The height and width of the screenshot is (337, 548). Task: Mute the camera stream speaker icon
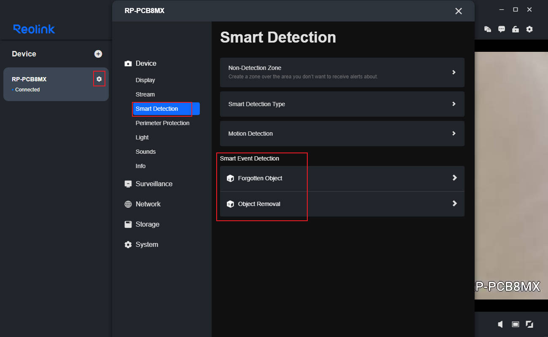pyautogui.click(x=500, y=324)
